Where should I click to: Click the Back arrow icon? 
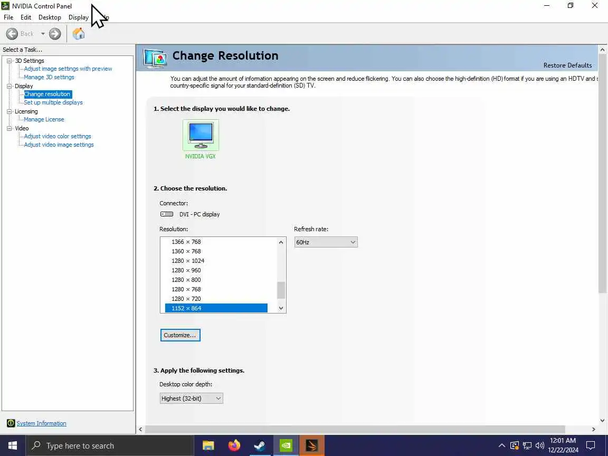click(12, 34)
